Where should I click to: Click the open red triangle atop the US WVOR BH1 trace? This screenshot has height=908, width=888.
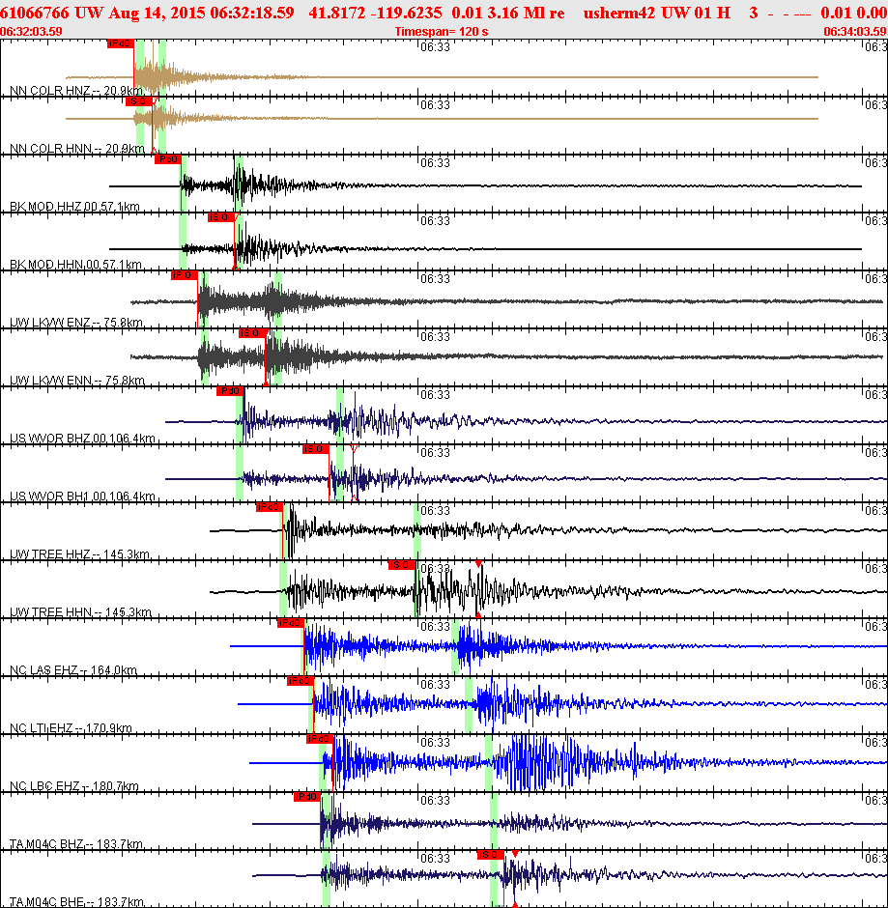(354, 448)
